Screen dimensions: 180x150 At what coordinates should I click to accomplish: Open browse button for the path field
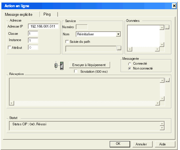(119, 48)
